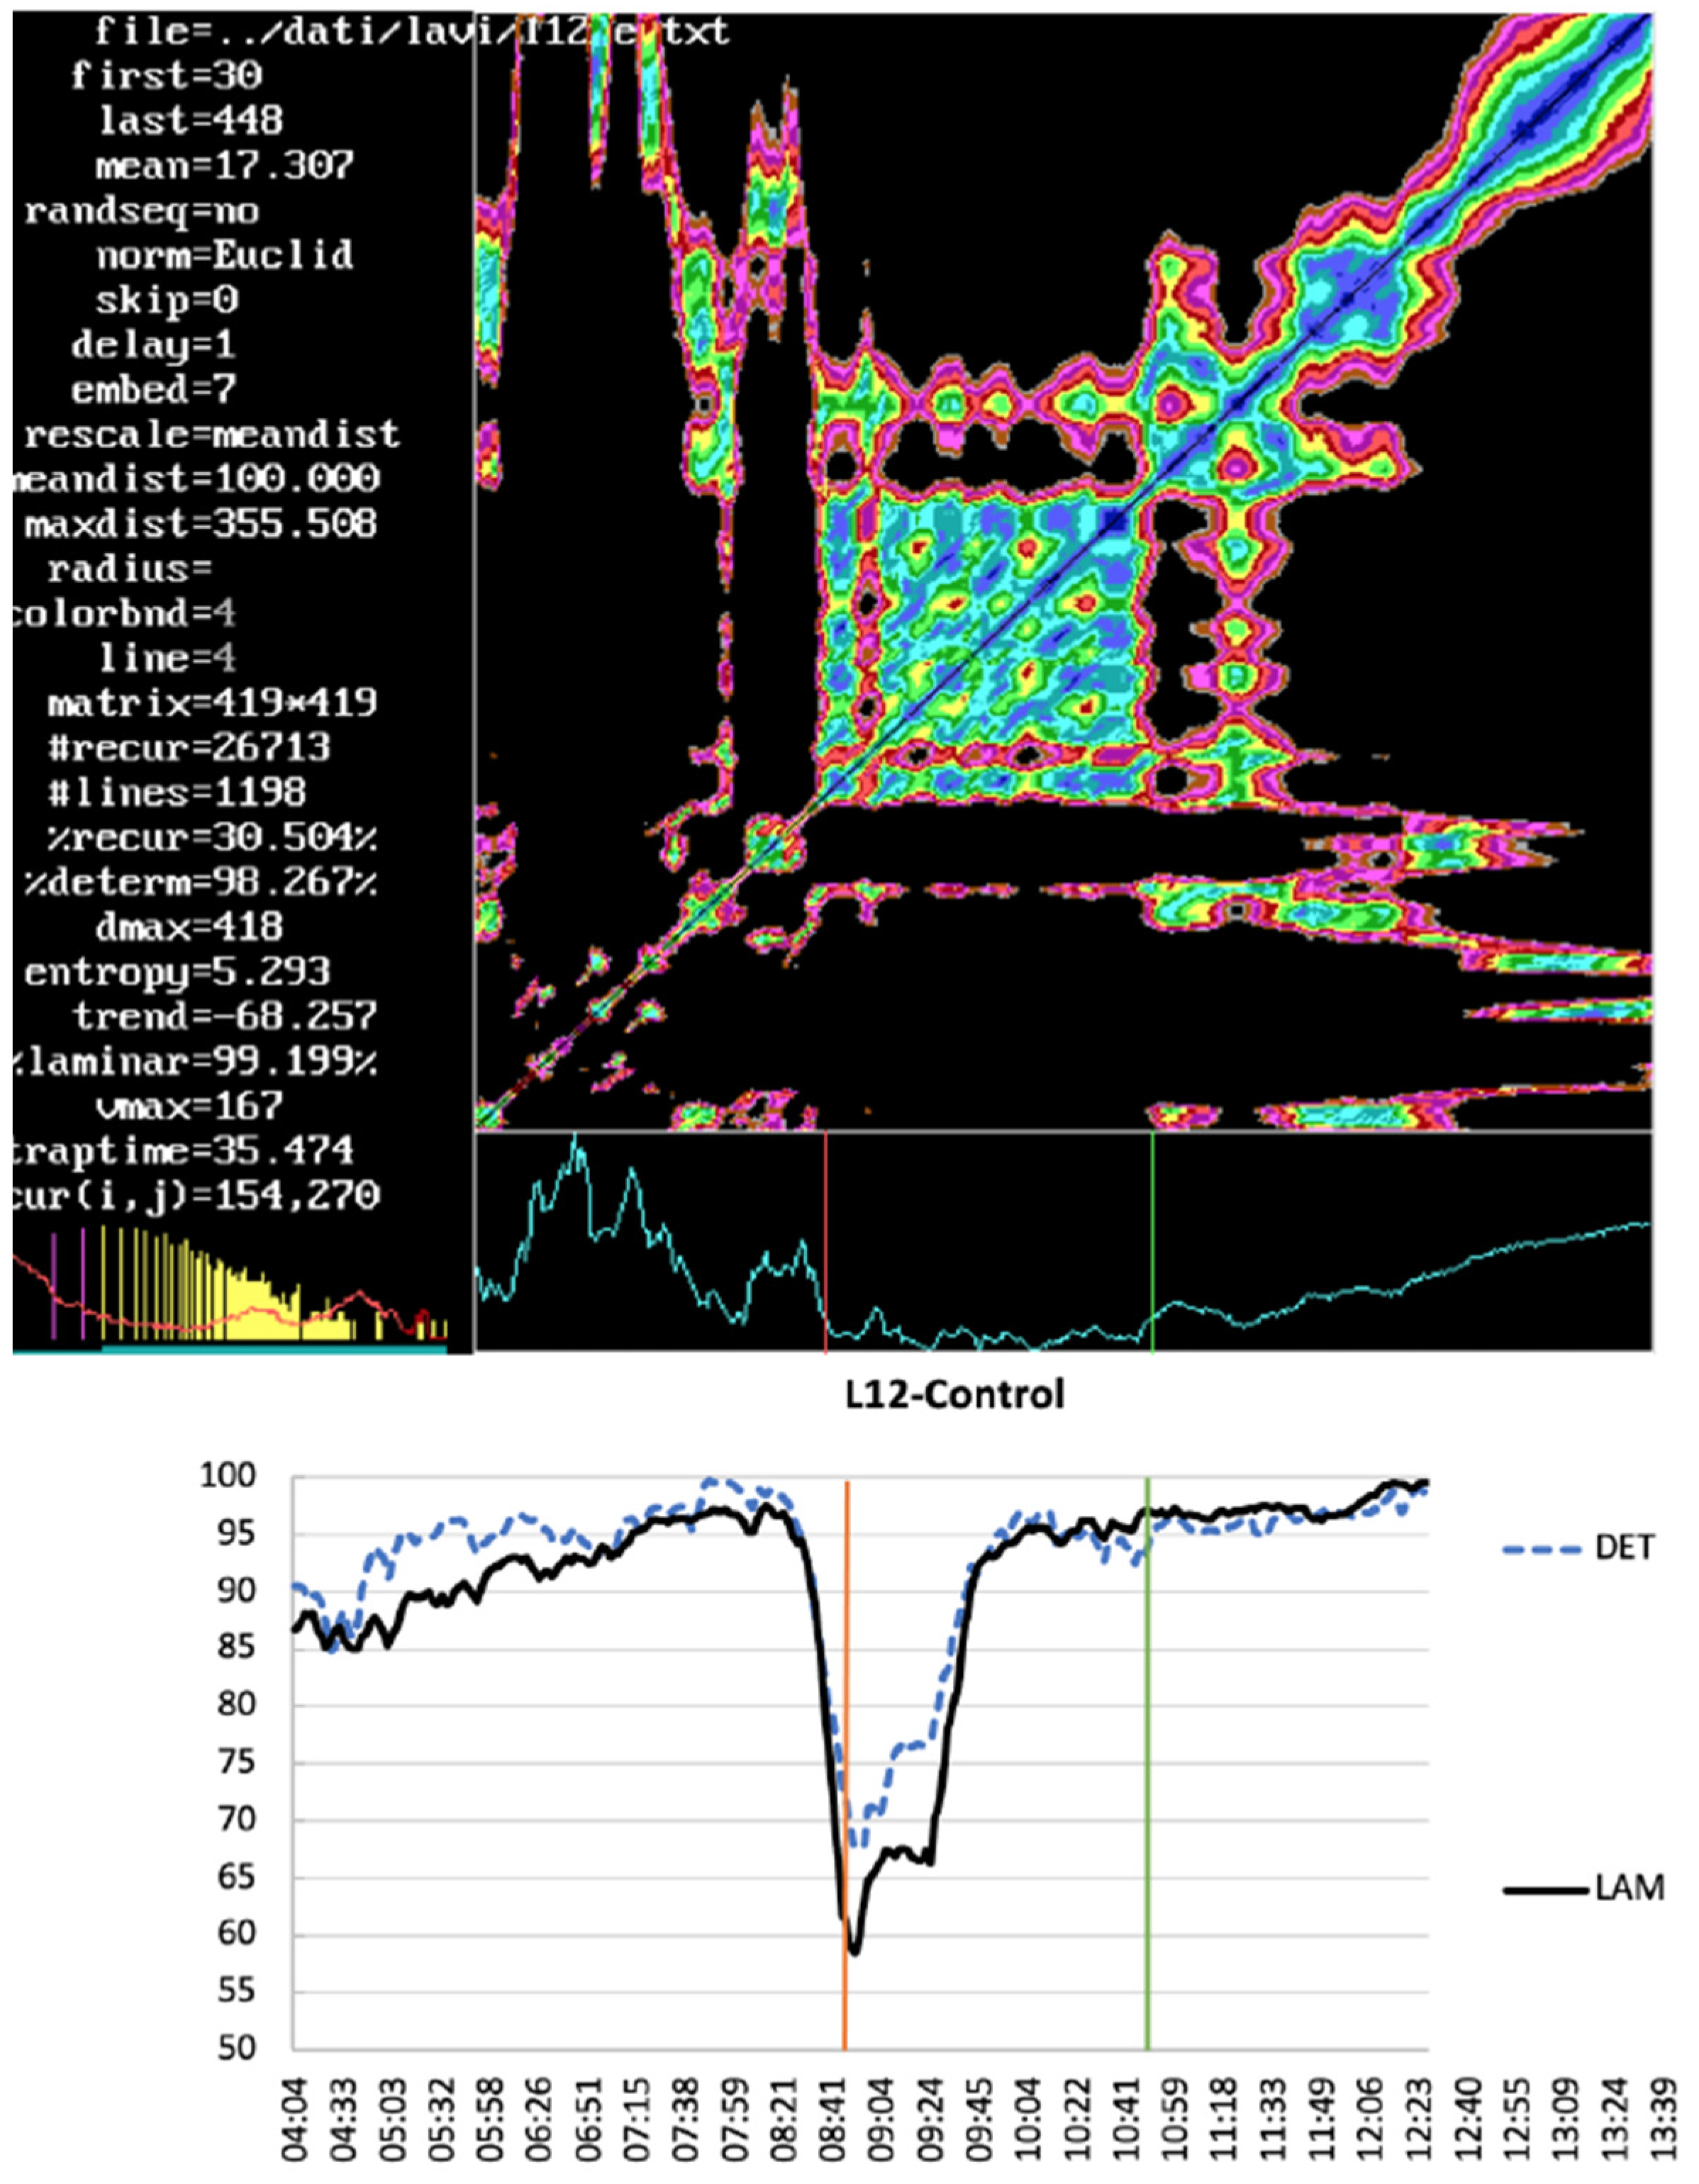Select the embed=7 parameter
The width and height of the screenshot is (1699, 2184).
tap(153, 389)
